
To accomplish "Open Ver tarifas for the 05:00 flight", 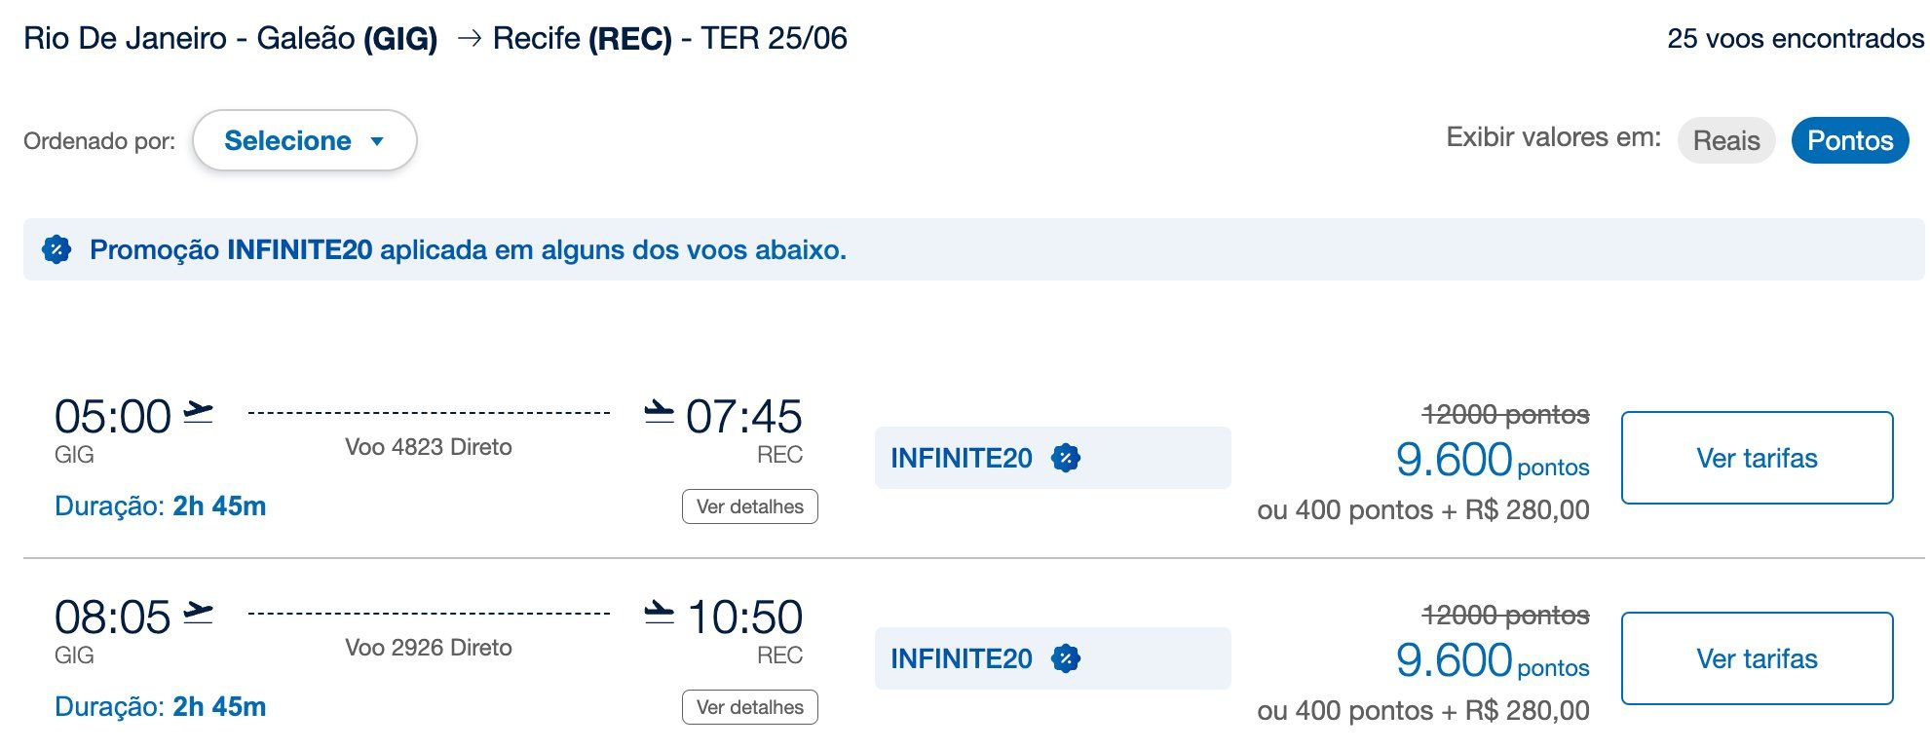I will (x=1758, y=458).
